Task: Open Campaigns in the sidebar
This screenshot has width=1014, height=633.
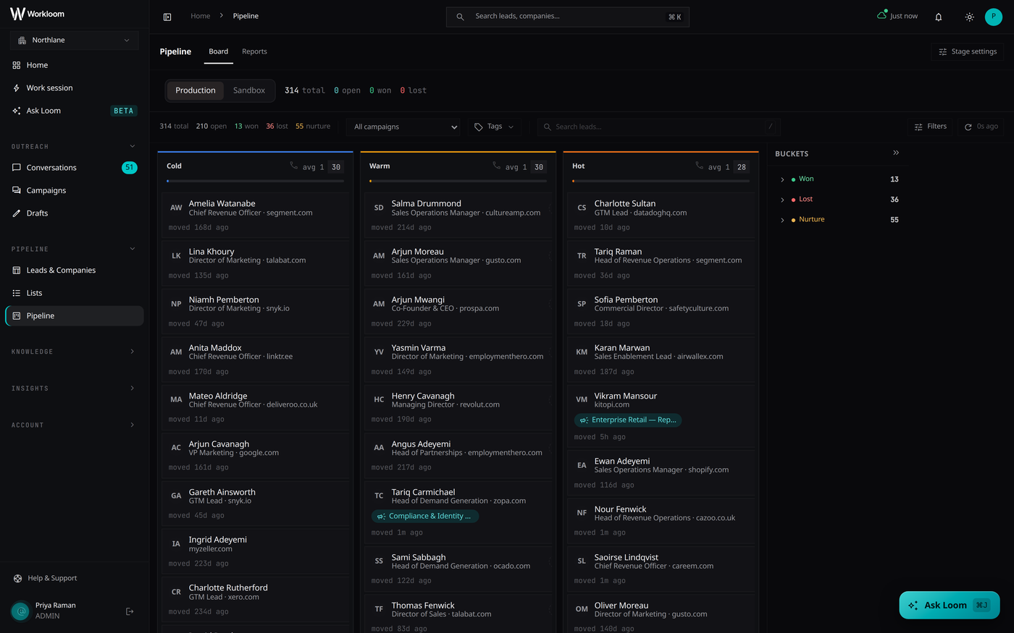Action: pyautogui.click(x=75, y=190)
